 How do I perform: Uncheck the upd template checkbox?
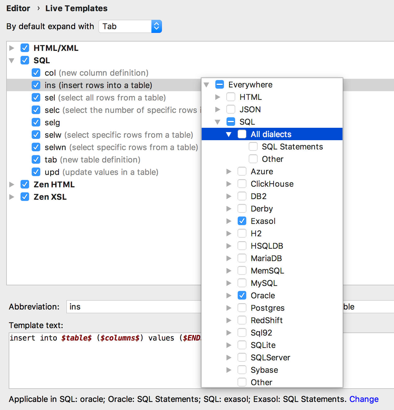click(36, 172)
